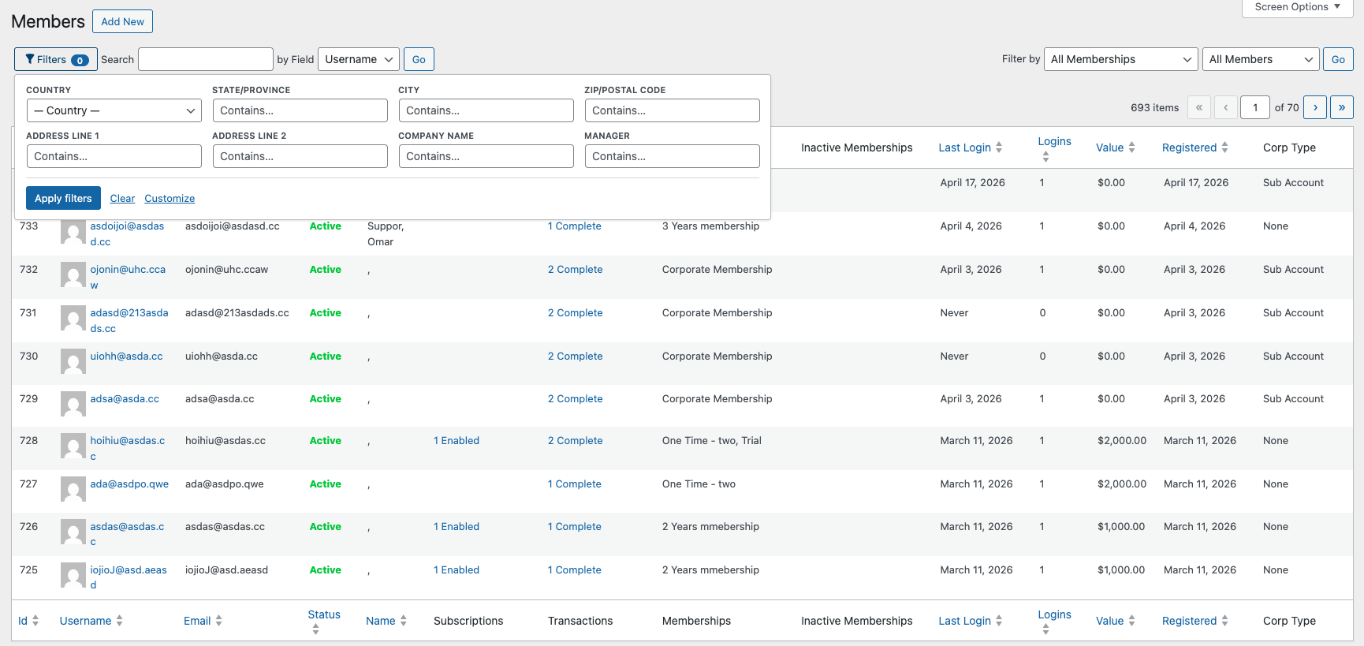Click 'One Time - two, Trial' membership cell

click(712, 440)
